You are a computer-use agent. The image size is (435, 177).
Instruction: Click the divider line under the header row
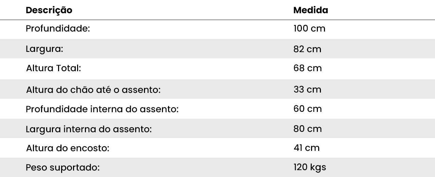[x=217, y=20]
